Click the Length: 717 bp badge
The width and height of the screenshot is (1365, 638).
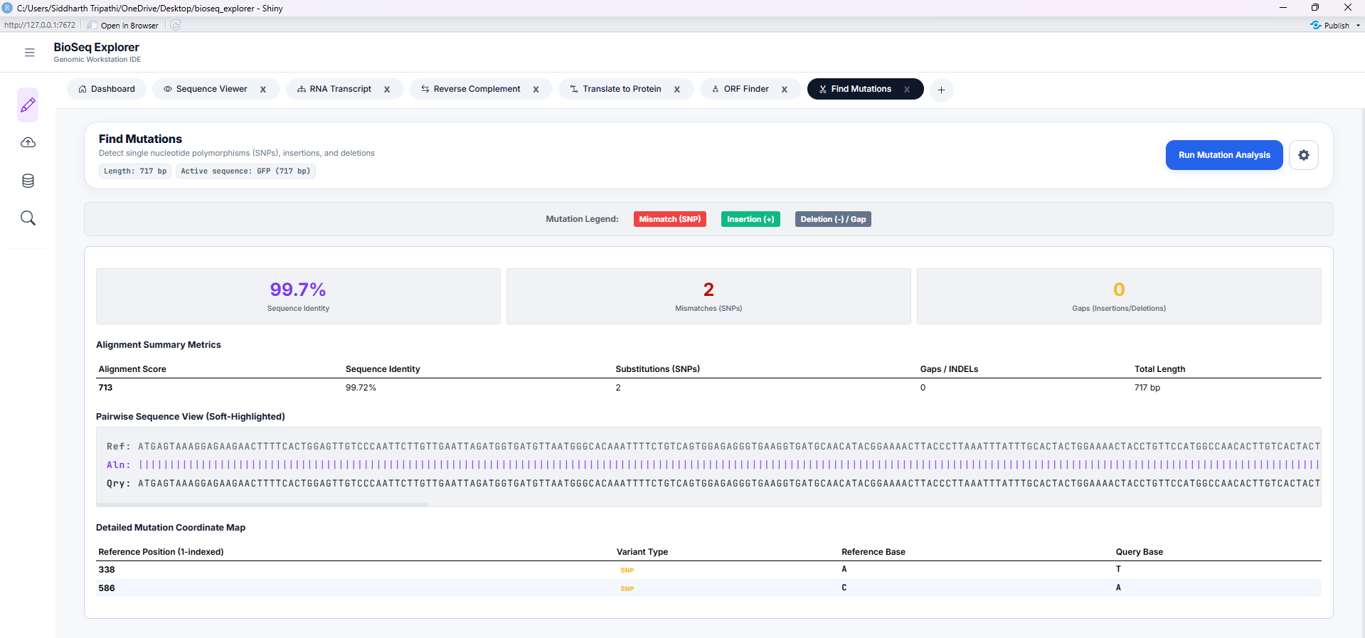(x=135, y=171)
